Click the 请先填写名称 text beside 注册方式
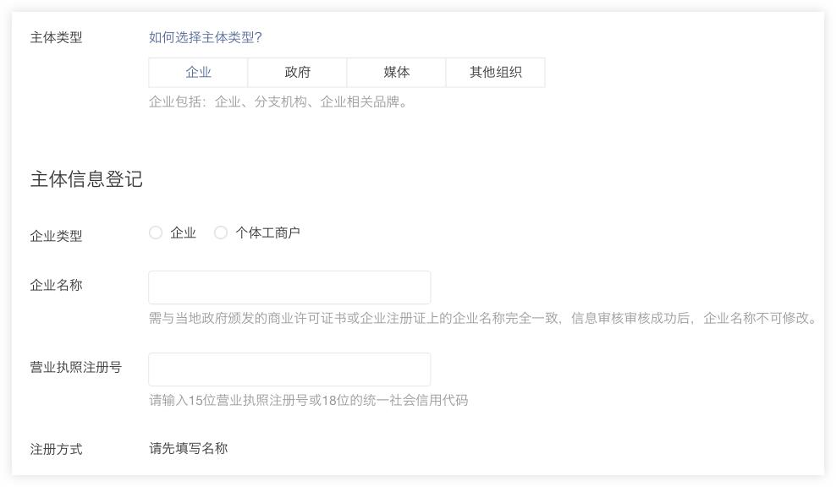This screenshot has width=836, height=487. pyautogui.click(x=186, y=450)
